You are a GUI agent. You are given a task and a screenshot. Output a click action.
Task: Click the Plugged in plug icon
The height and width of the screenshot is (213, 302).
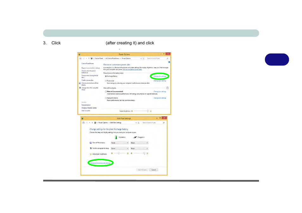[x=135, y=137]
